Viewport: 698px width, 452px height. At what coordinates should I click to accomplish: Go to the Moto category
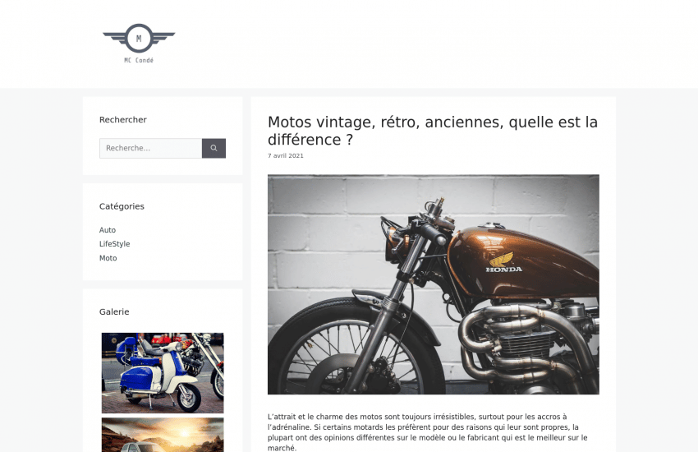tap(108, 258)
